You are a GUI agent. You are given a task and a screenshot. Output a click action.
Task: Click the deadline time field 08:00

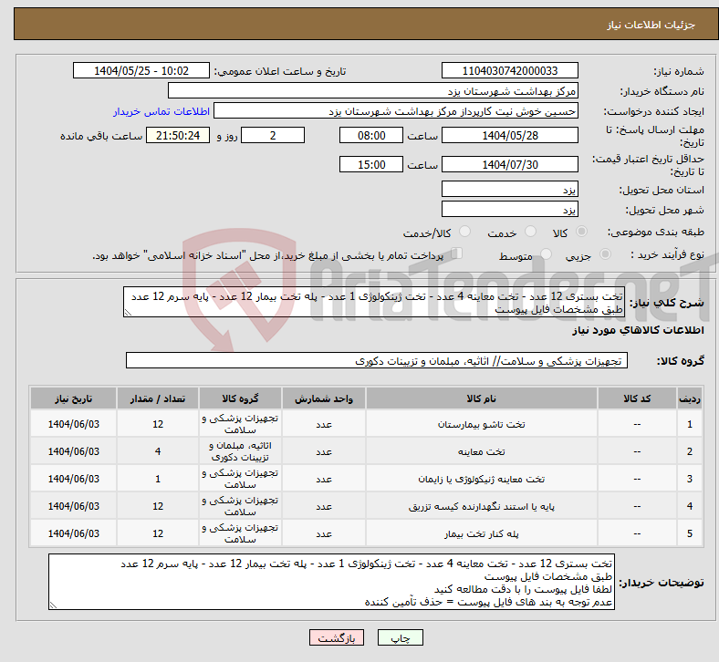[x=371, y=135]
